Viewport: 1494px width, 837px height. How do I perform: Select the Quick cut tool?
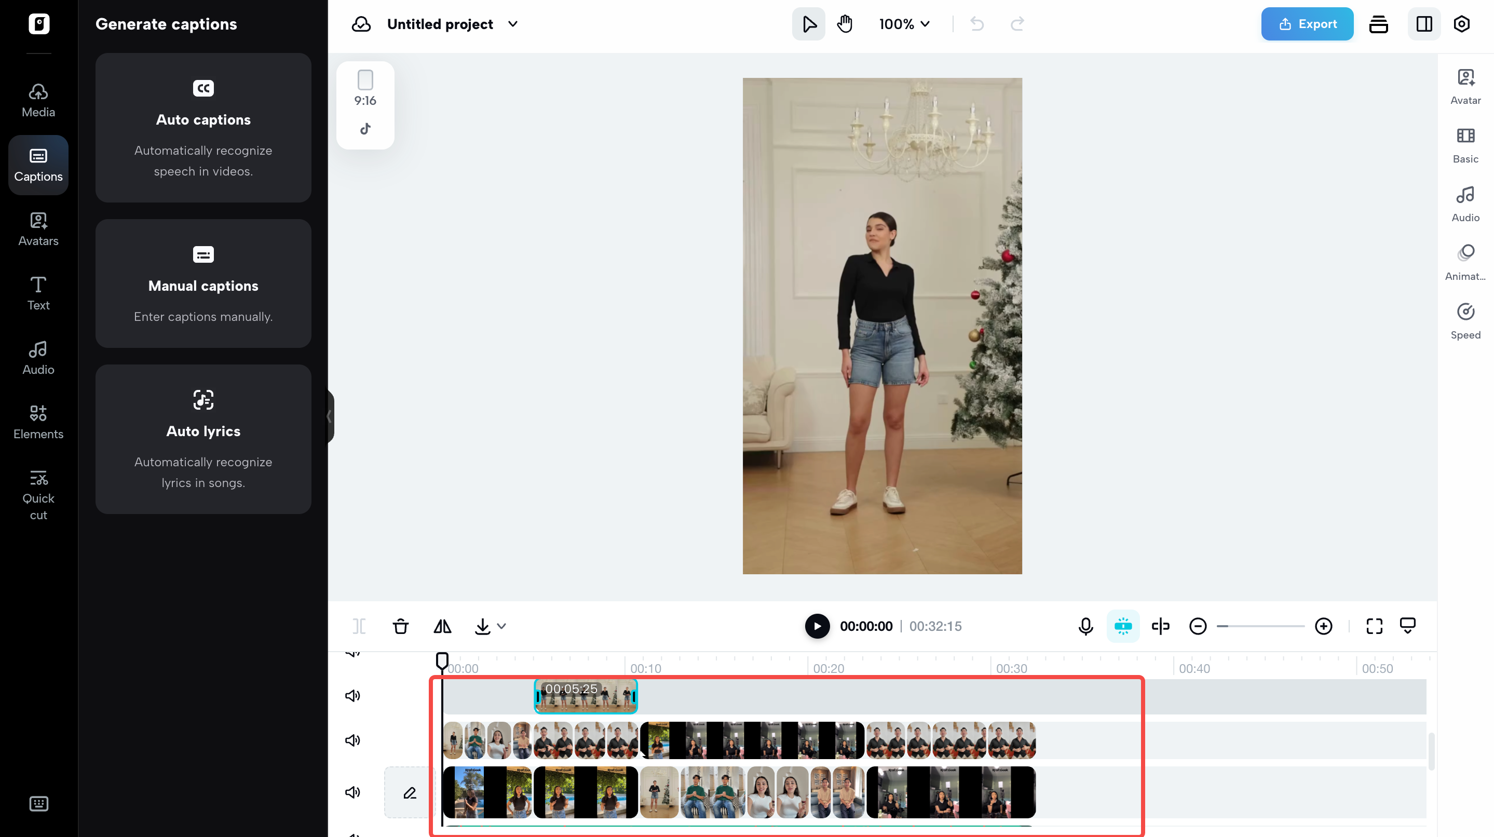38,494
